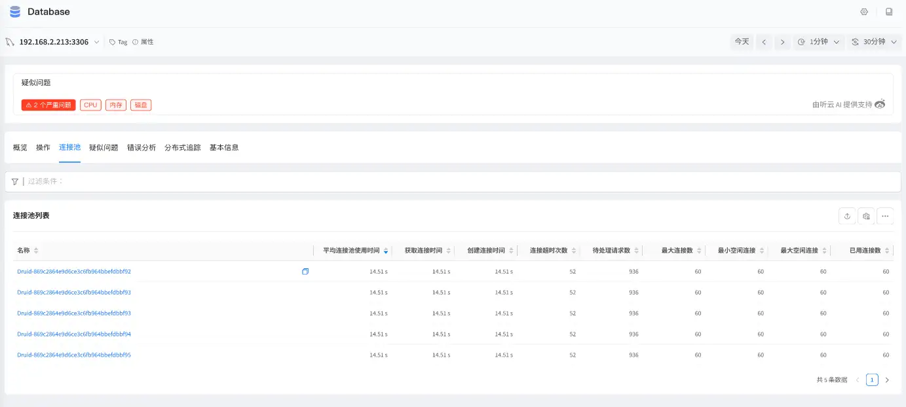This screenshot has height=407, width=906.
Task: Sort by 平均连接池使用时间 column
Action: click(385, 250)
